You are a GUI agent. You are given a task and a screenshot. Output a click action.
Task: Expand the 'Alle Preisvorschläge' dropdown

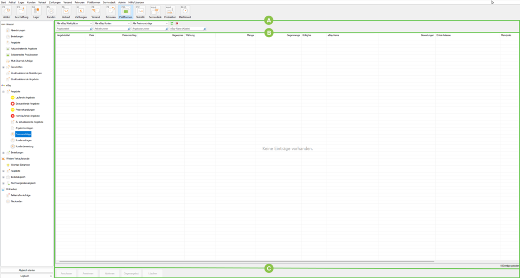tap(150, 23)
